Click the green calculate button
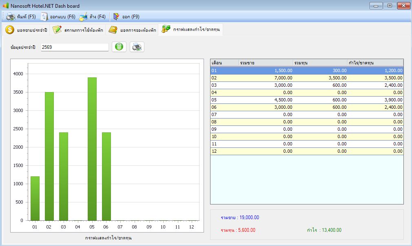The image size is (412, 246). click(119, 47)
